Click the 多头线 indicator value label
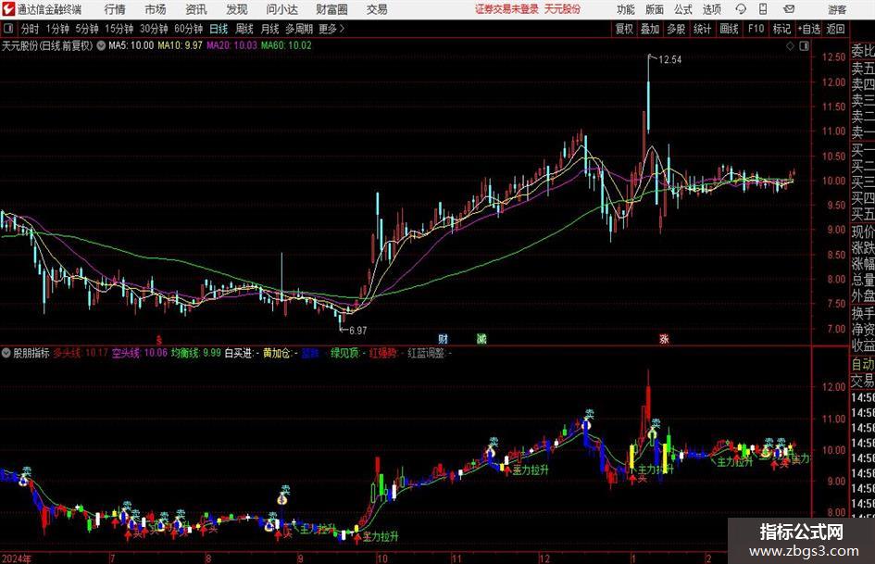Viewport: 875px width, 564px height. [81, 353]
